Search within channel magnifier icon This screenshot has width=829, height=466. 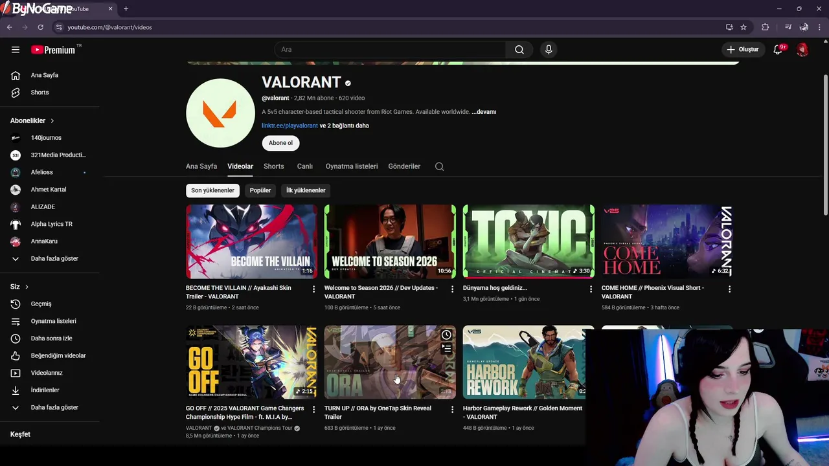(x=439, y=166)
